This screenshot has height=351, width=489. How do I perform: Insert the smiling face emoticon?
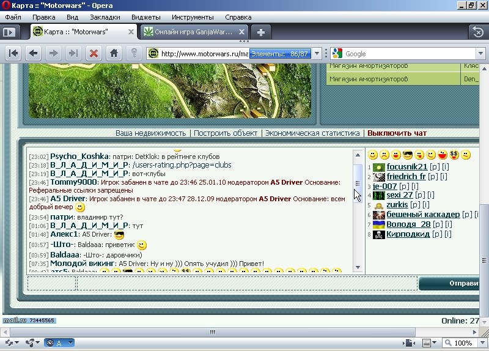[373, 155]
